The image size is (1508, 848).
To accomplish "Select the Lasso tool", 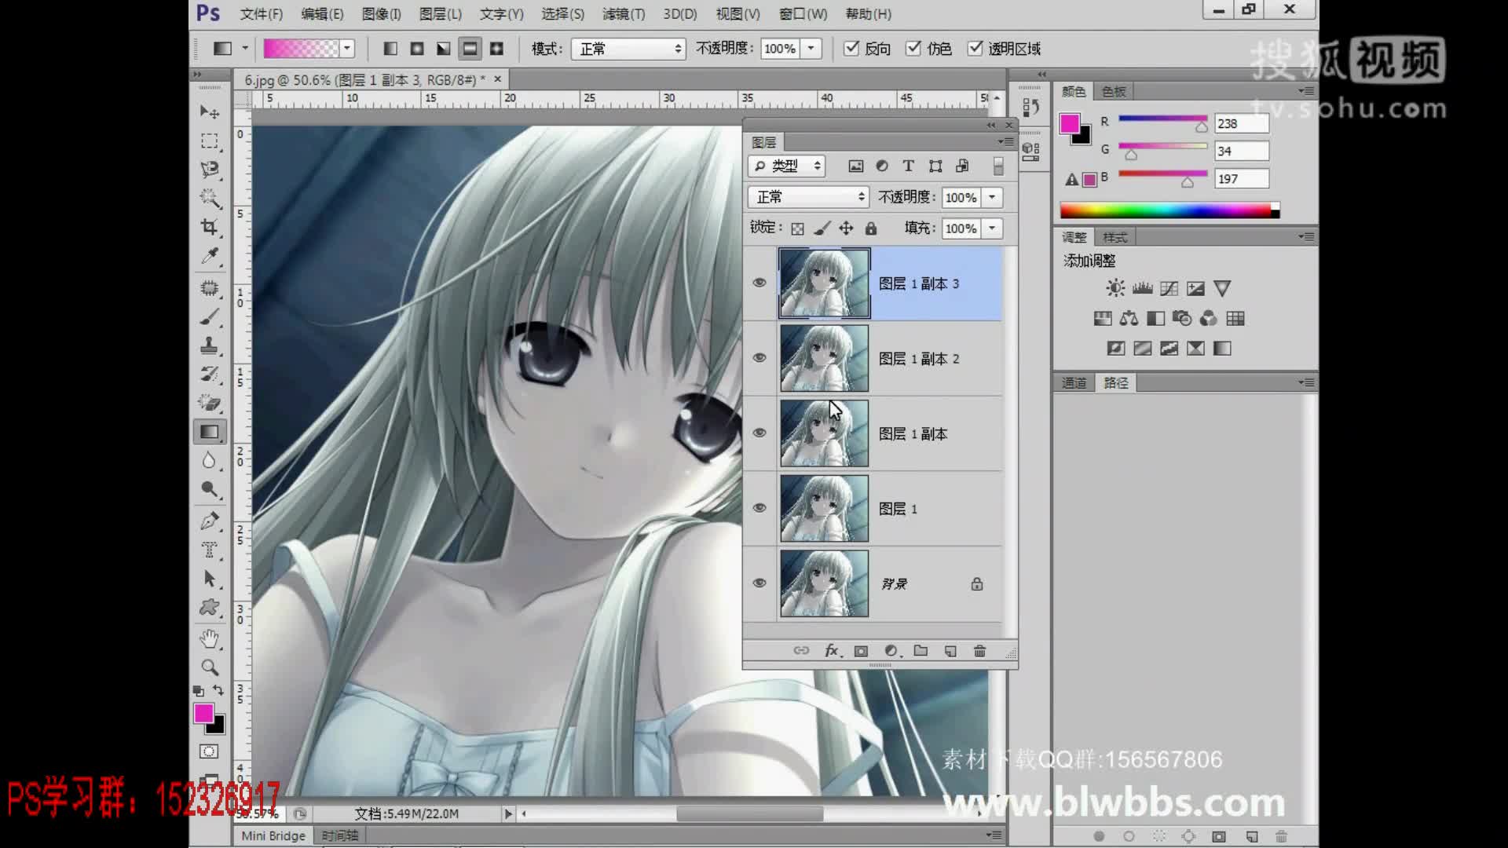I will (x=209, y=170).
